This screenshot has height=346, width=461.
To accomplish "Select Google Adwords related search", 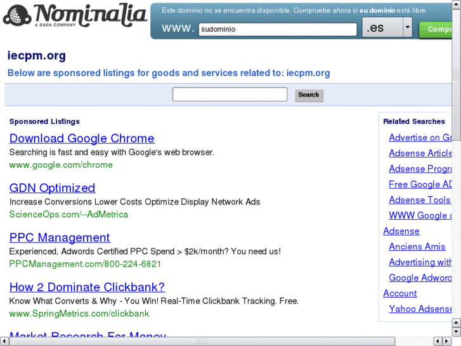I will point(420,277).
